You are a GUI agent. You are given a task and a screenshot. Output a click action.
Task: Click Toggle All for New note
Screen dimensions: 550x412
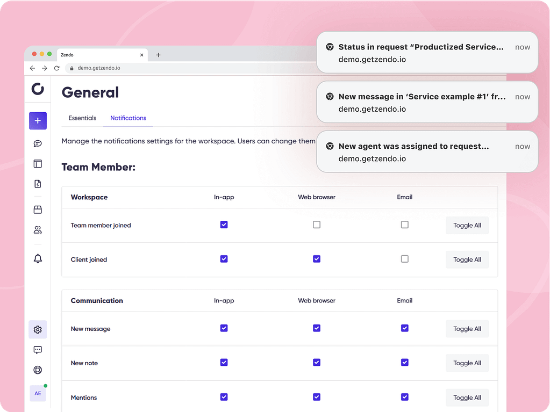[467, 363]
